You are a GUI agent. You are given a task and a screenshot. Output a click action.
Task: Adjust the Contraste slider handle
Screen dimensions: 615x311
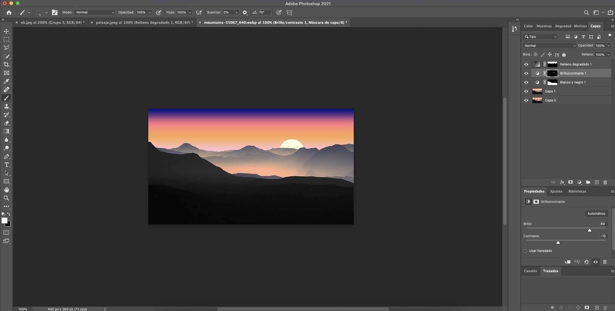coord(558,242)
